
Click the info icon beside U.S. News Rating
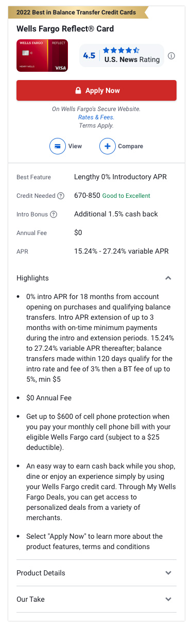pyautogui.click(x=171, y=56)
